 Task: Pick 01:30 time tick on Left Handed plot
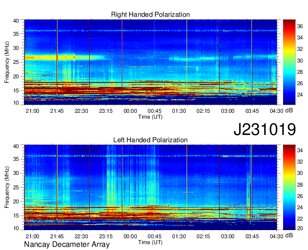pos(179,236)
